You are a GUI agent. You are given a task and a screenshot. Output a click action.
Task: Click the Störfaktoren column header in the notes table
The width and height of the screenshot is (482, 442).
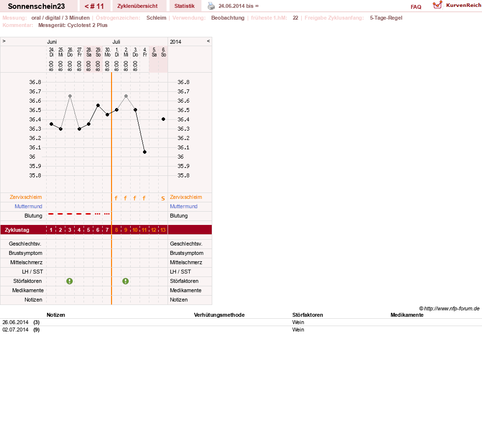[x=308, y=315]
